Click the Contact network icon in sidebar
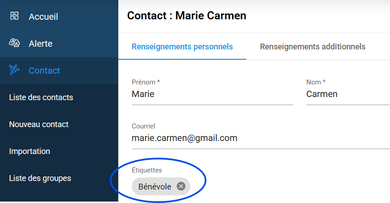This screenshot has height=203, width=390. coord(14,70)
